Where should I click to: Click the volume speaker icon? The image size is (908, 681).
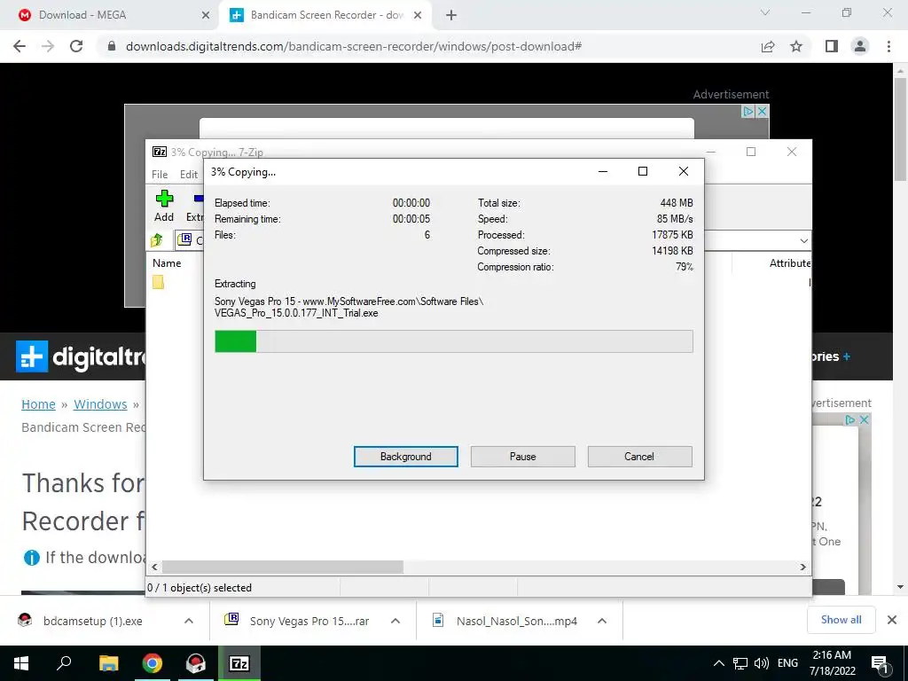[762, 663]
